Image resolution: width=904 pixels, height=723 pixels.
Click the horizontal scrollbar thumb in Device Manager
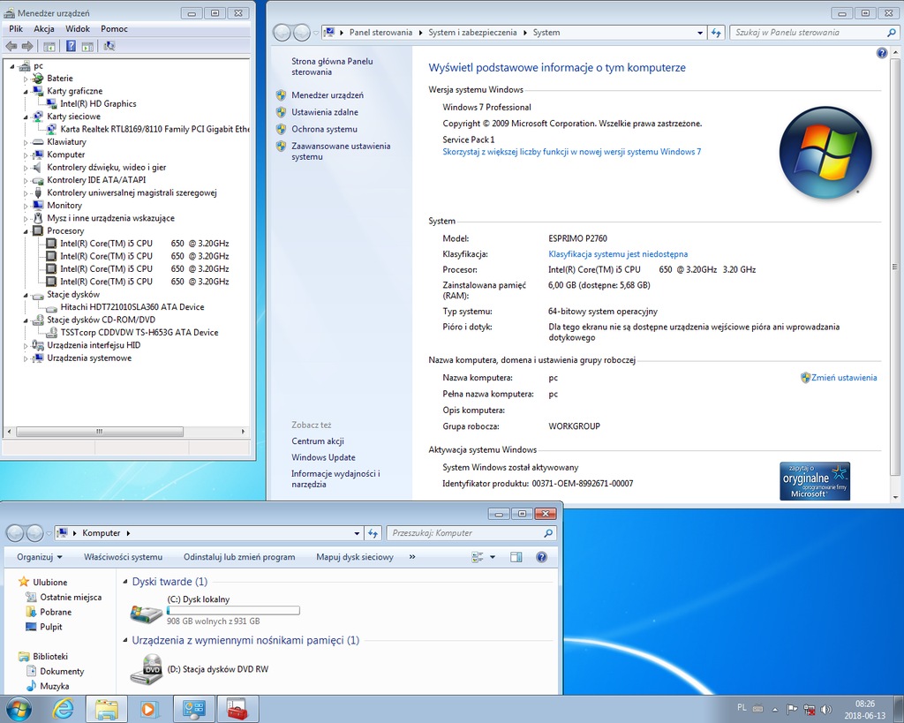click(100, 432)
